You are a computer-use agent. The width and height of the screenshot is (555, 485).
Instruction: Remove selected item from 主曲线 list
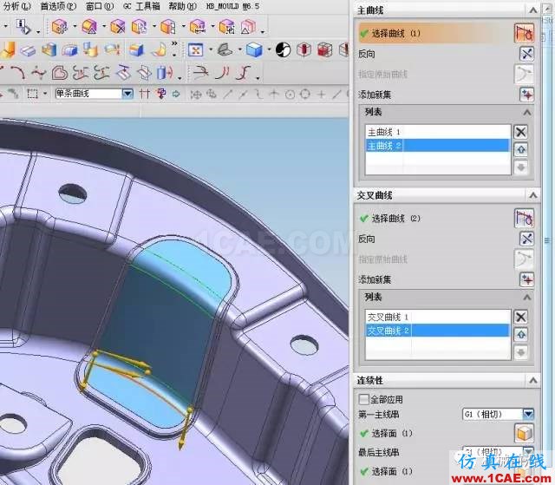[520, 132]
